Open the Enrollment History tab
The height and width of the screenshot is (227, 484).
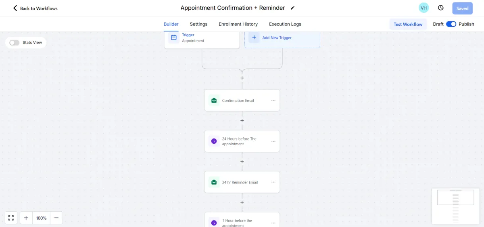coord(238,24)
